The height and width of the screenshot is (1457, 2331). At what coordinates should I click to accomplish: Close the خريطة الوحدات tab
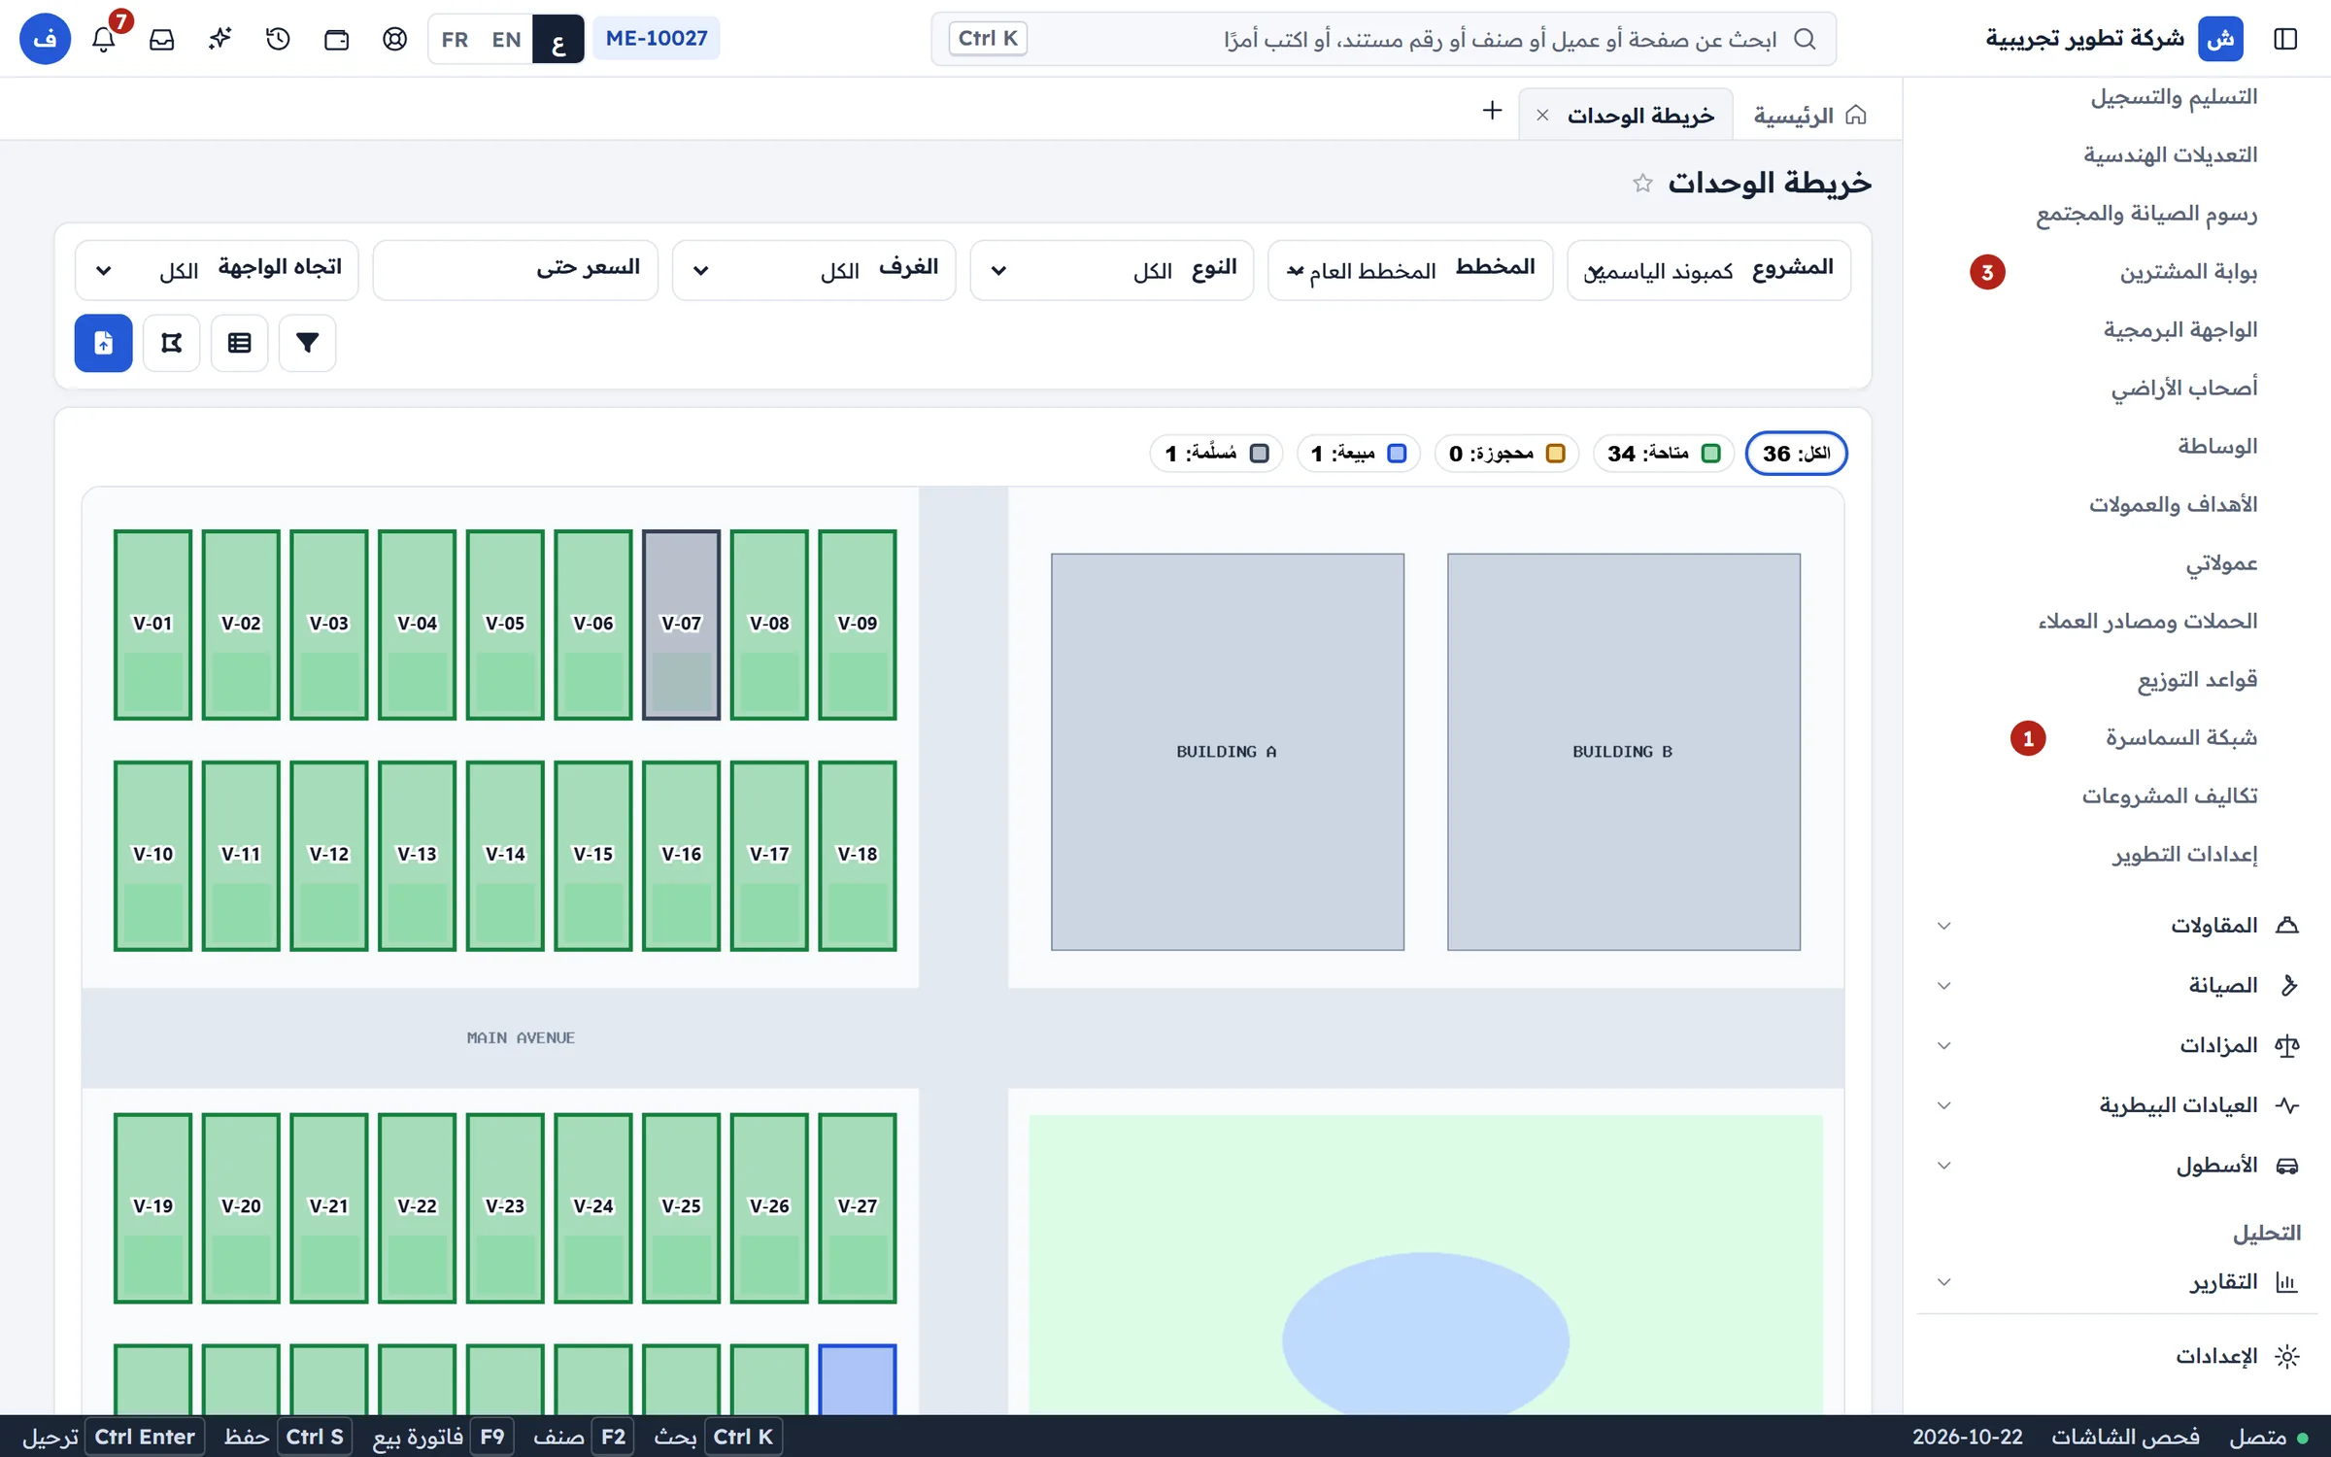[x=1542, y=116]
